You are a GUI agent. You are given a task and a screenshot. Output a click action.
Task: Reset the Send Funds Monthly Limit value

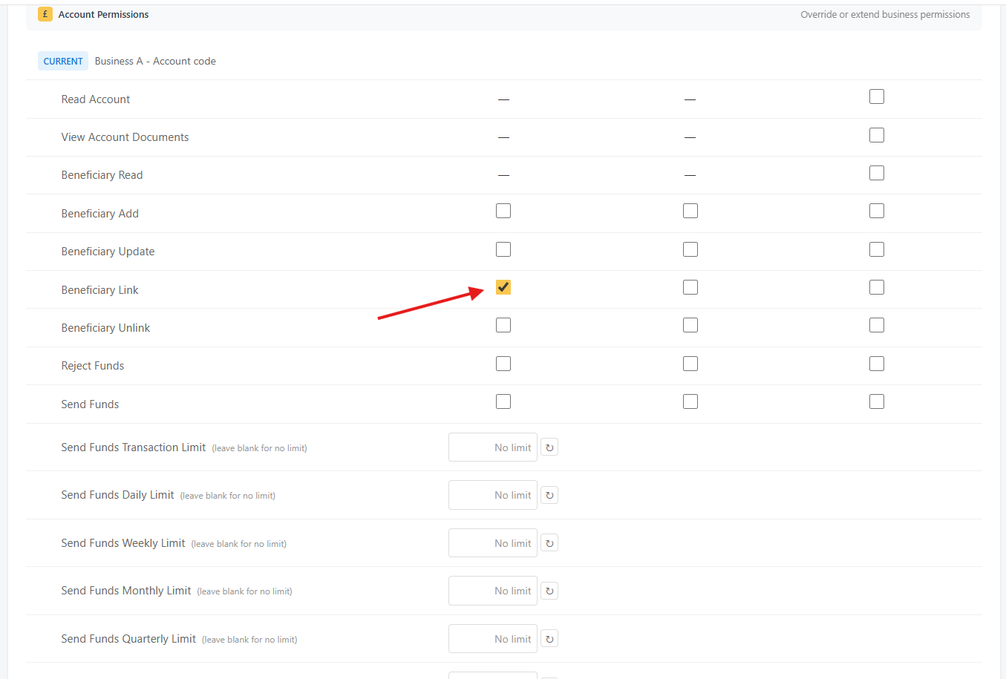pos(549,590)
